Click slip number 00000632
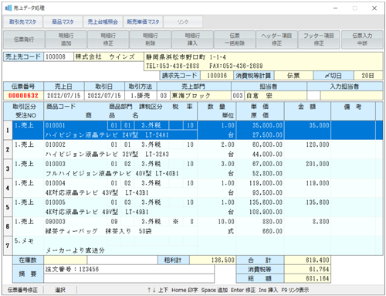Screen dimensions: 386x296 click(x=23, y=96)
